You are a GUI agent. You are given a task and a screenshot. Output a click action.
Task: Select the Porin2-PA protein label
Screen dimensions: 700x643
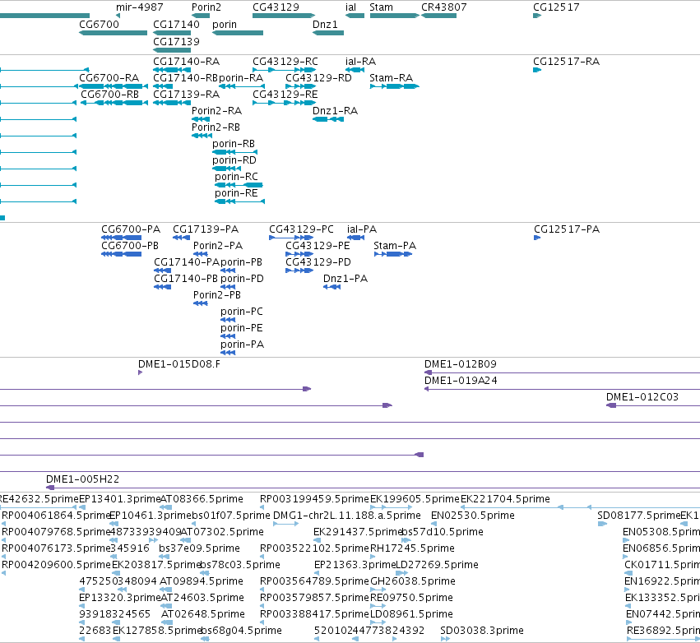(x=218, y=245)
